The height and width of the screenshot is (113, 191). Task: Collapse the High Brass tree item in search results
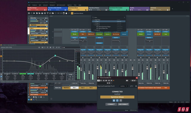coord(93,20)
